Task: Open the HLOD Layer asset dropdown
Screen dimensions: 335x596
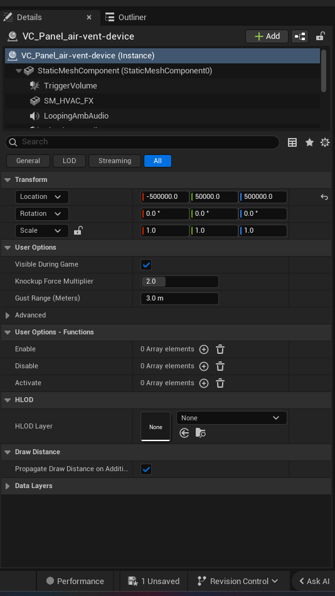Action: click(x=231, y=418)
